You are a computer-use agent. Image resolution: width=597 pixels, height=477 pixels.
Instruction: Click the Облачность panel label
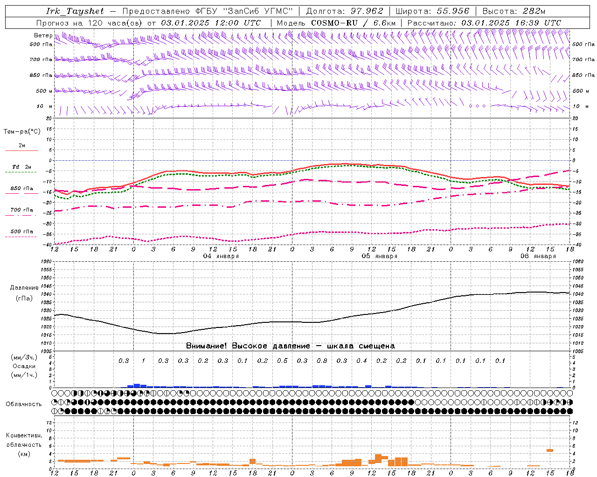point(24,404)
